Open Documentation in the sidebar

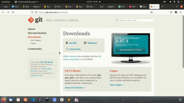(x=37, y=33)
